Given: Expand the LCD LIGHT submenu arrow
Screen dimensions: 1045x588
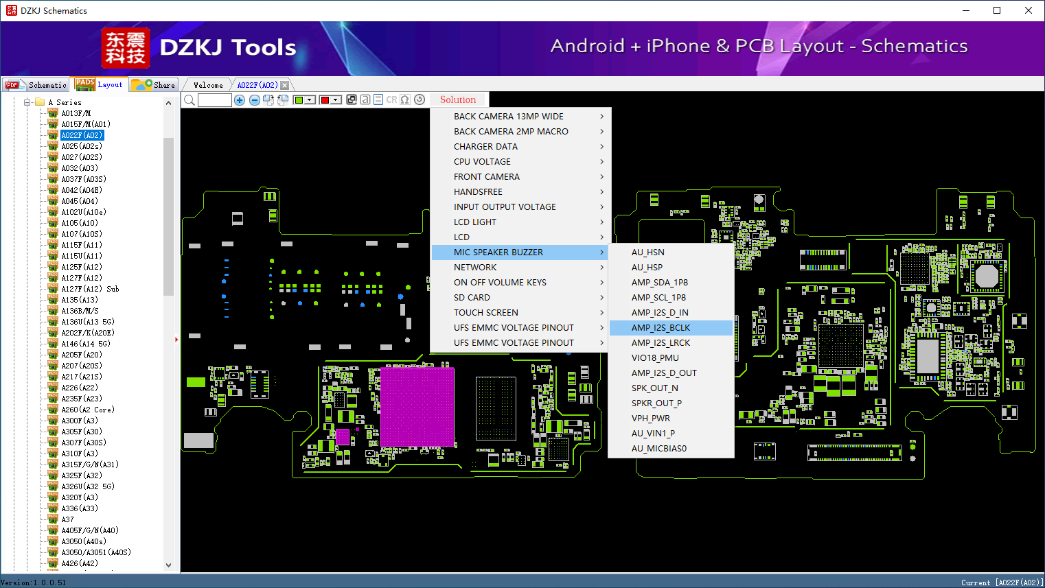Looking at the screenshot, I should [602, 222].
